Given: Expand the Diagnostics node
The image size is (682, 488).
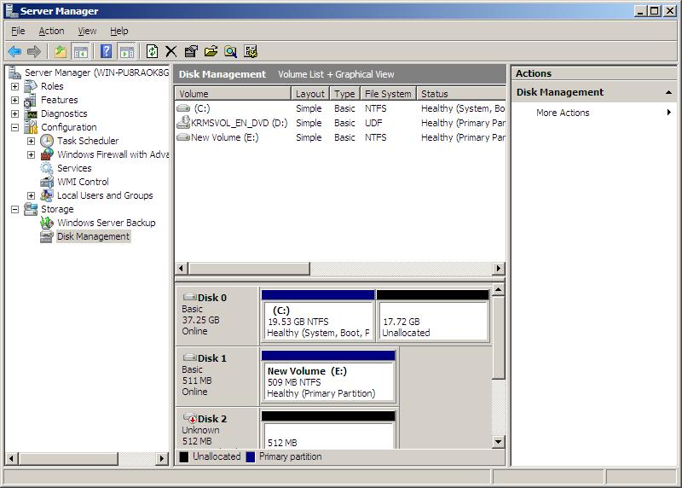Looking at the screenshot, I should [x=14, y=114].
